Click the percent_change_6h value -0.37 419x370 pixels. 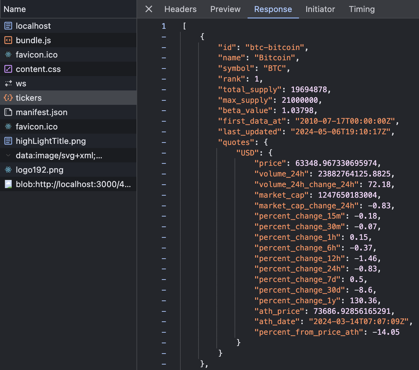point(361,248)
